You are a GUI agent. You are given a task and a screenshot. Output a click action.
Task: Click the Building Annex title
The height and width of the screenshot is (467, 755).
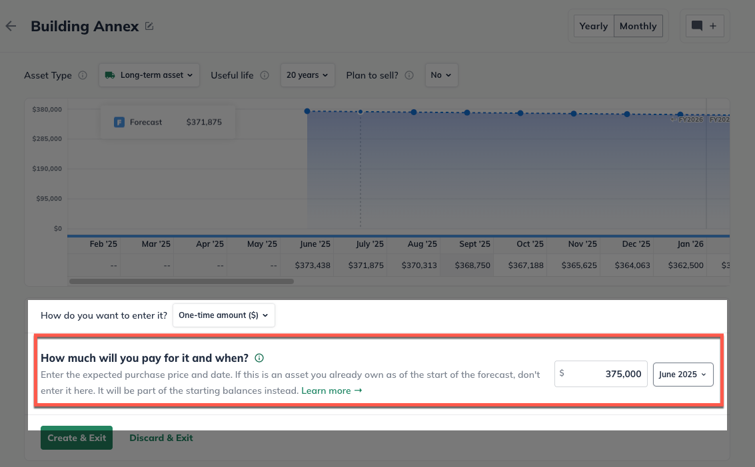coord(85,26)
